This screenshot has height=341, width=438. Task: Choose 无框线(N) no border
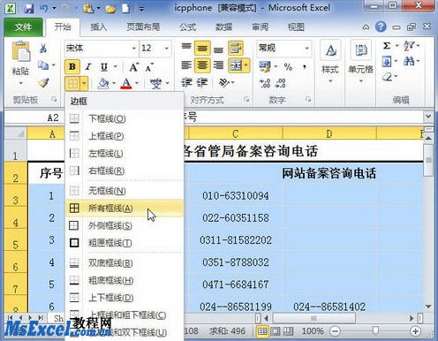click(x=125, y=191)
